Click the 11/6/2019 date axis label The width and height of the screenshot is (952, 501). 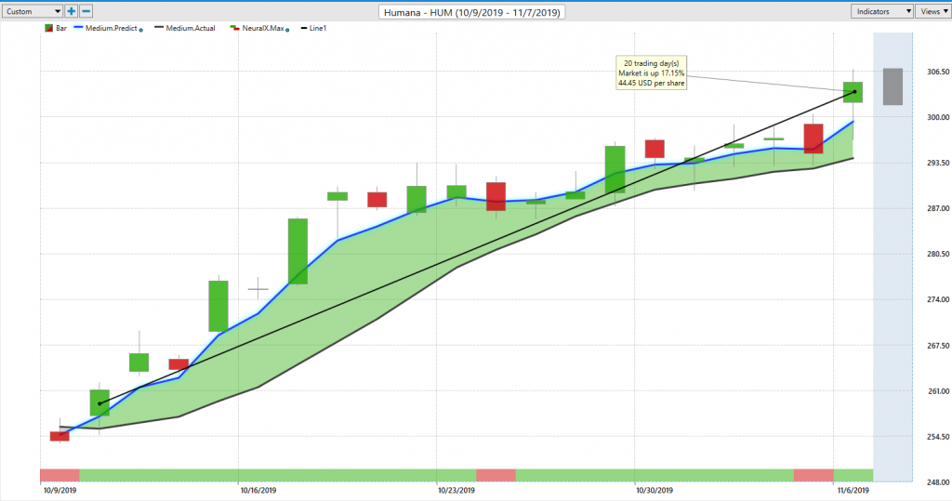pos(853,490)
